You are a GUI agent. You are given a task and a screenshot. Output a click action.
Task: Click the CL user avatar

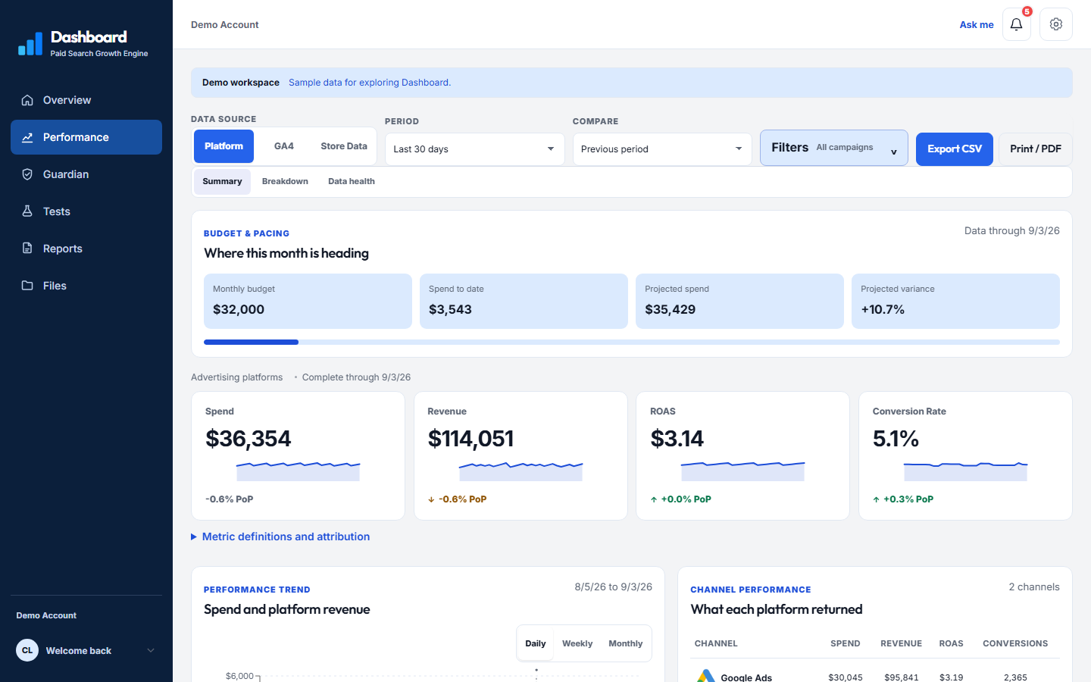27,650
